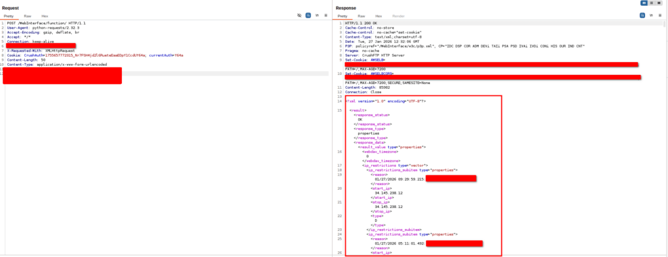
Task: Click the result_value type="properties" tag
Action: coord(392,147)
